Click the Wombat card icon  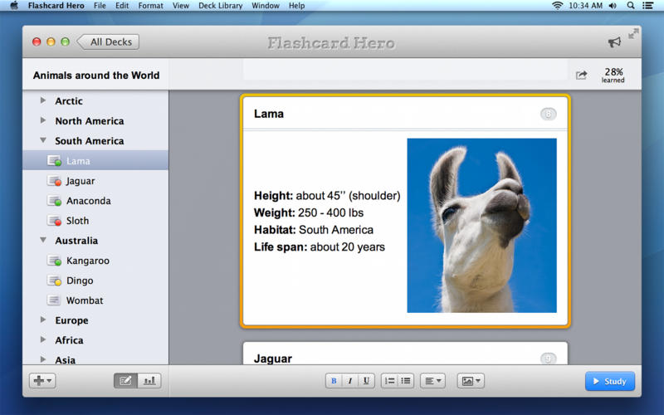[x=54, y=300]
